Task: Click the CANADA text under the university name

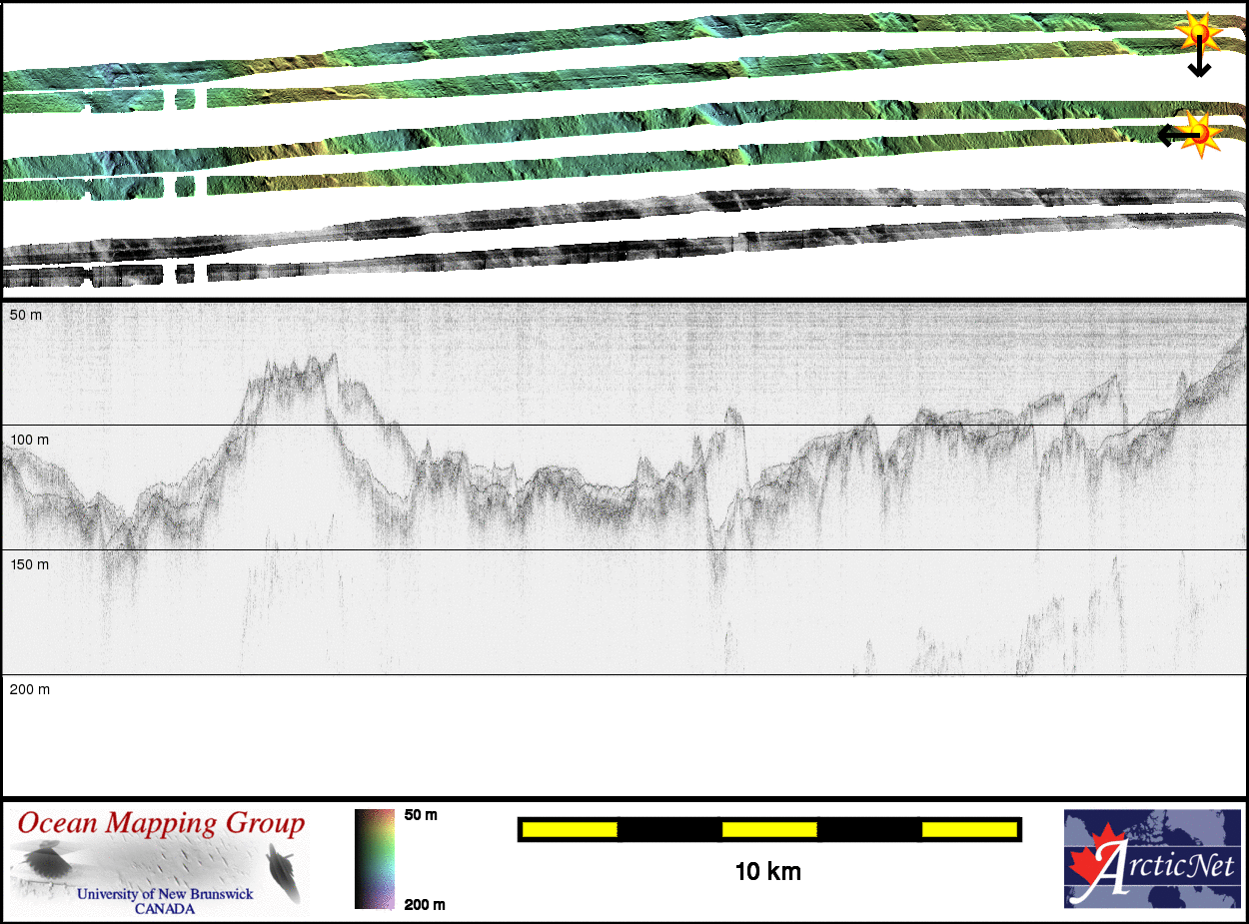Action: [165, 908]
